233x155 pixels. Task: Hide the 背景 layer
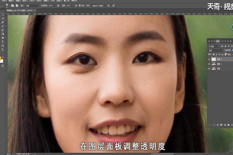[x=209, y=69]
